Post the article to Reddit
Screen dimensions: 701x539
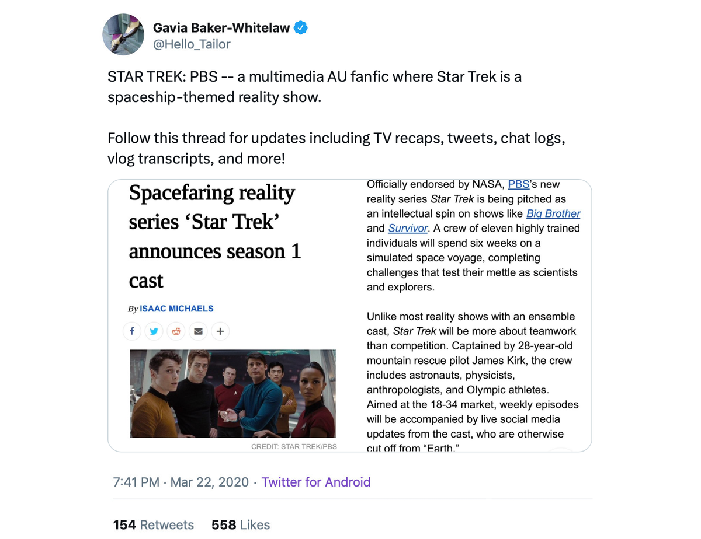pos(175,331)
